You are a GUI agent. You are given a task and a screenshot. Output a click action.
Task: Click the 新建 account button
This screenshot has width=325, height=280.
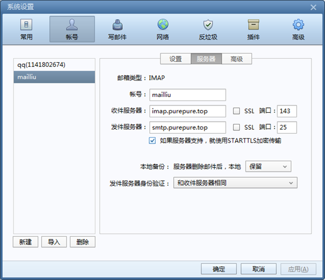click(25, 242)
